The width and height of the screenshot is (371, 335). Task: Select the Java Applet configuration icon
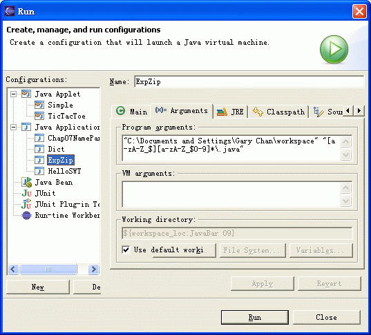click(x=26, y=94)
